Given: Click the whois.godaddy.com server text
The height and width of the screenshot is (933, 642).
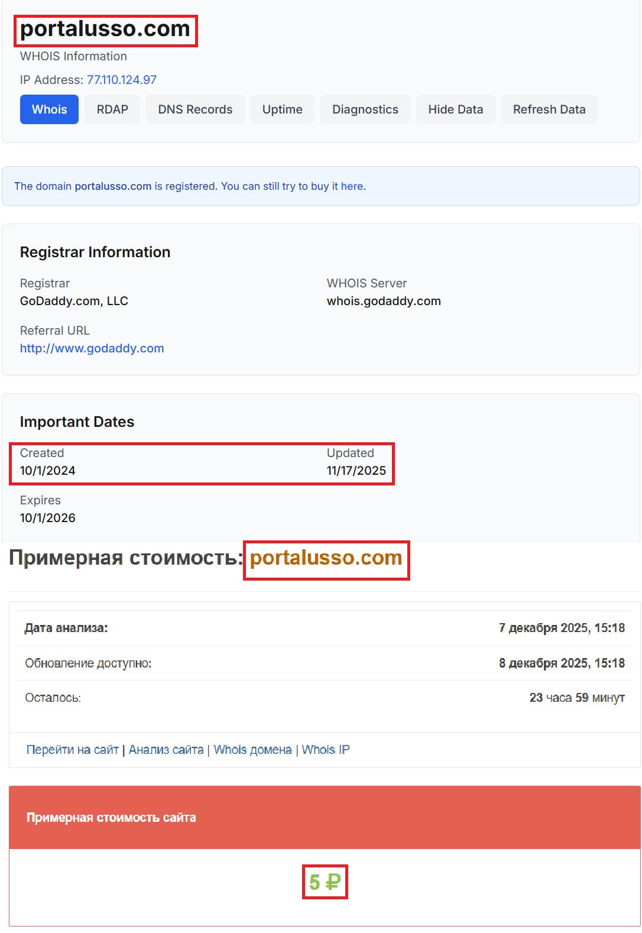Looking at the screenshot, I should pyautogui.click(x=384, y=301).
